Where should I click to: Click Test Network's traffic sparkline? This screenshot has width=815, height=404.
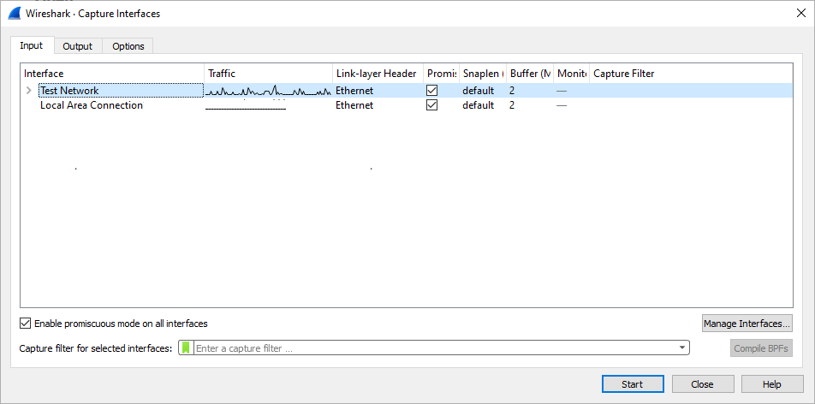coord(268,91)
